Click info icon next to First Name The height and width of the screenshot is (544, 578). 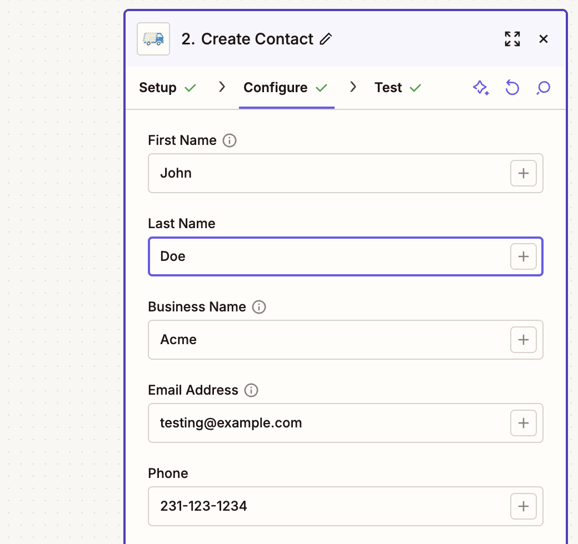230,140
